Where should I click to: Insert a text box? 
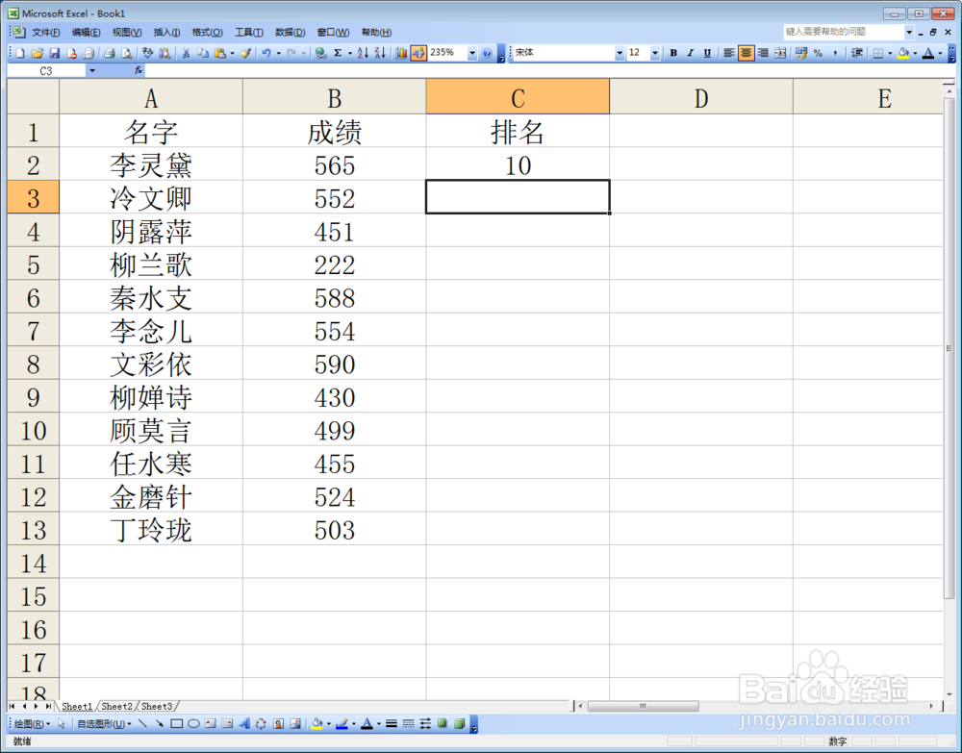tap(211, 723)
